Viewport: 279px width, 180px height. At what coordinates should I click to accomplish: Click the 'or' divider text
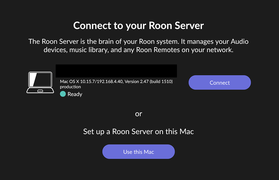[138, 114]
